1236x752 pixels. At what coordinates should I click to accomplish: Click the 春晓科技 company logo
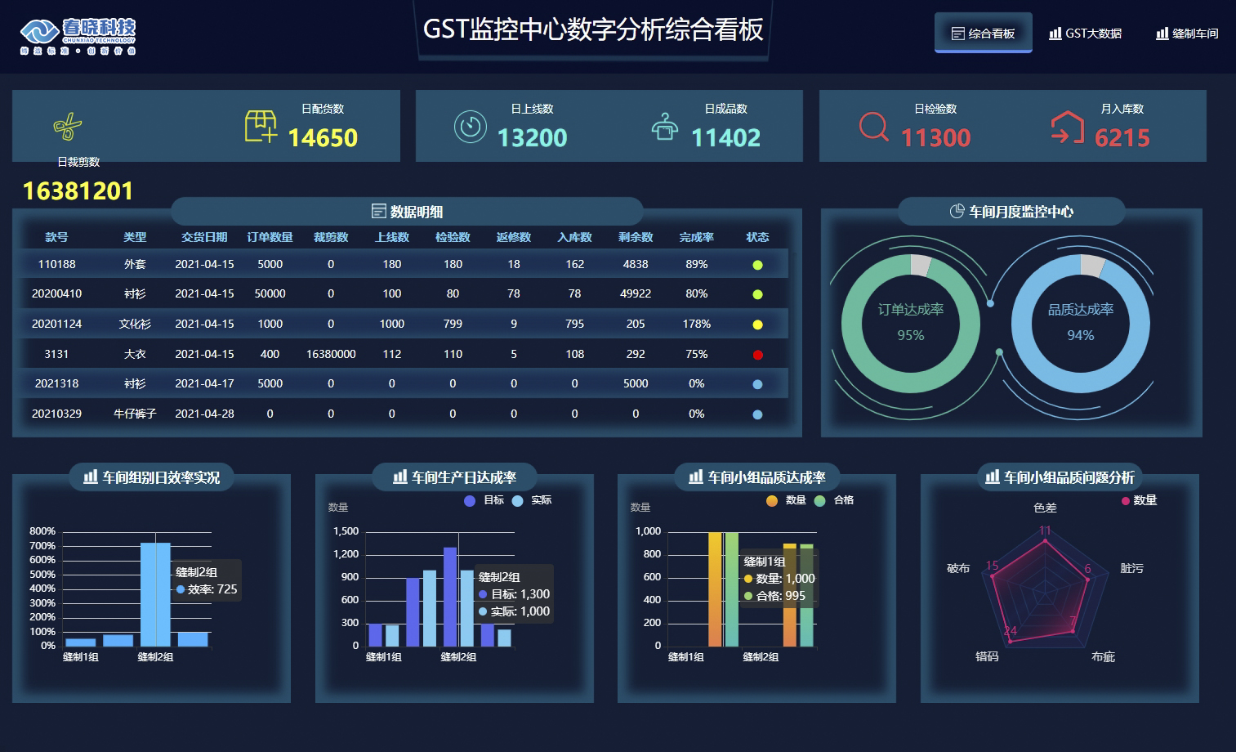pos(78,36)
